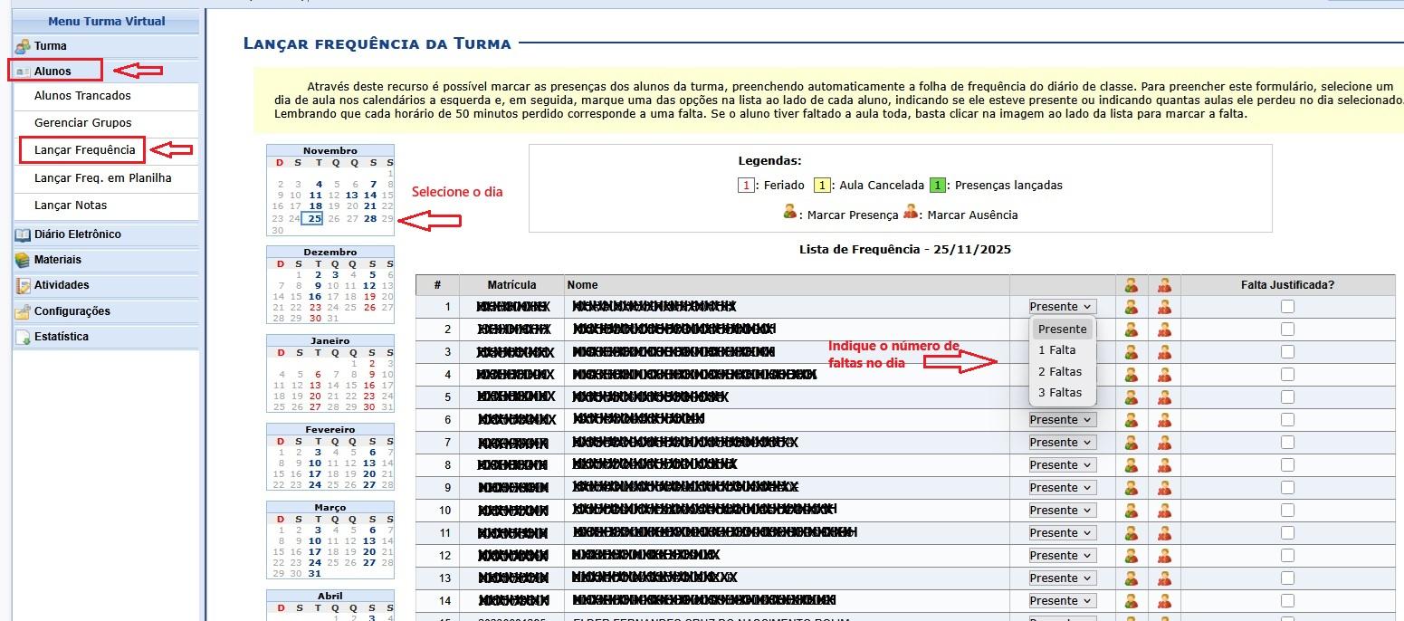The height and width of the screenshot is (621, 1404).
Task: Mark absence for student in row 2
Action: pos(1163,329)
